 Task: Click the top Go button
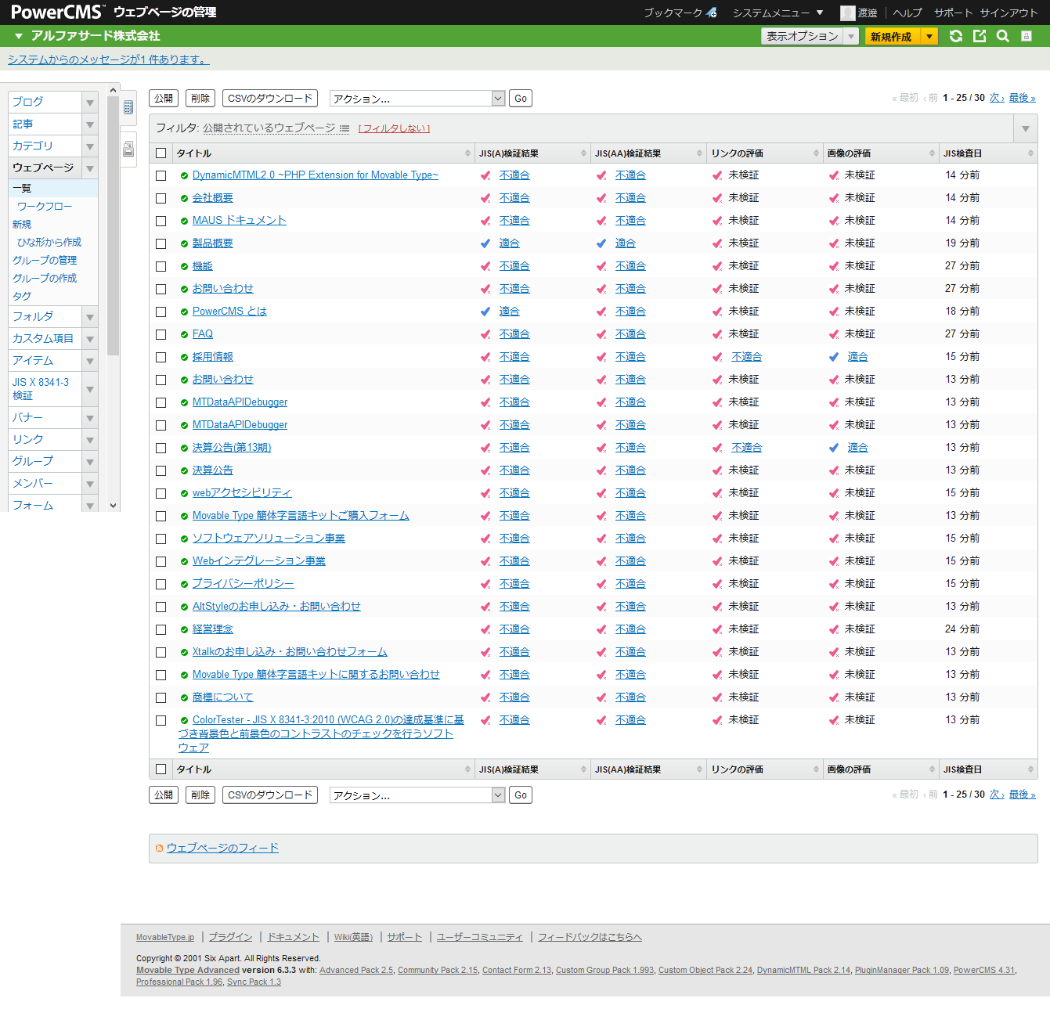pos(521,99)
